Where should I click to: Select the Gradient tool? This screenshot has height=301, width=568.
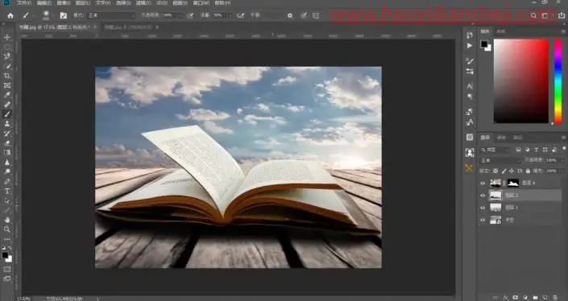[7, 152]
